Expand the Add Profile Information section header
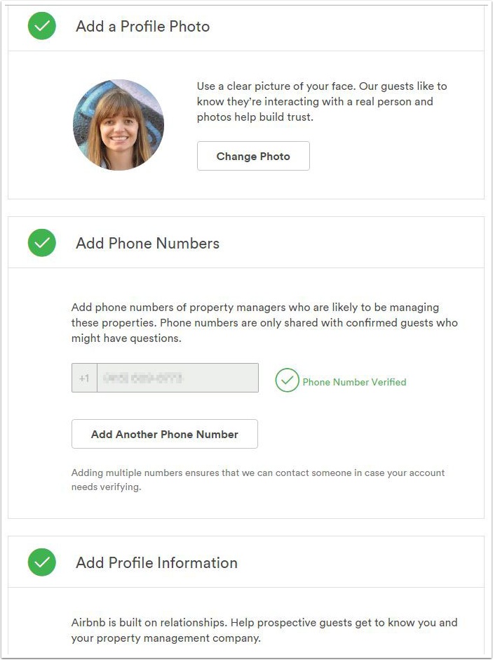Screen dimensions: 493x660 pyautogui.click(x=246, y=562)
